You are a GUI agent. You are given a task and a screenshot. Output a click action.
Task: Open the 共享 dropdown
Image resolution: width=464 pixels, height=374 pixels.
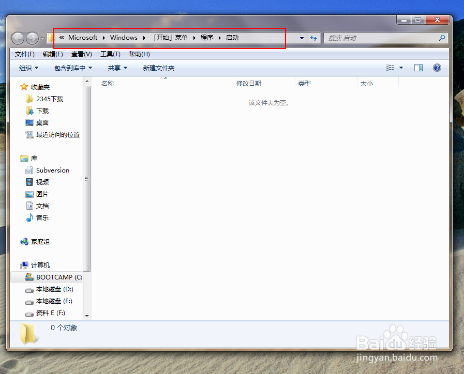tap(117, 68)
